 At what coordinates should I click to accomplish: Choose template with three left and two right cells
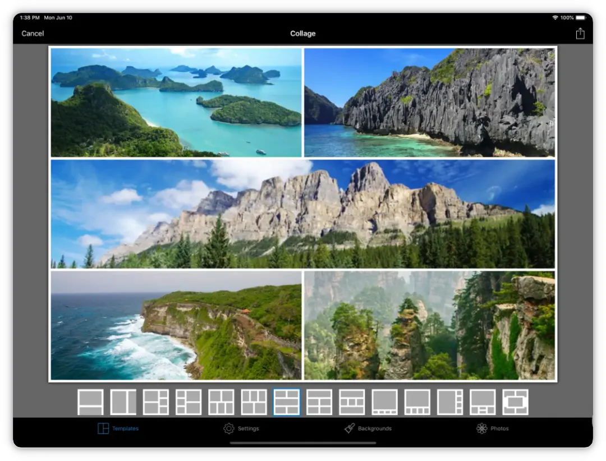[189, 402]
